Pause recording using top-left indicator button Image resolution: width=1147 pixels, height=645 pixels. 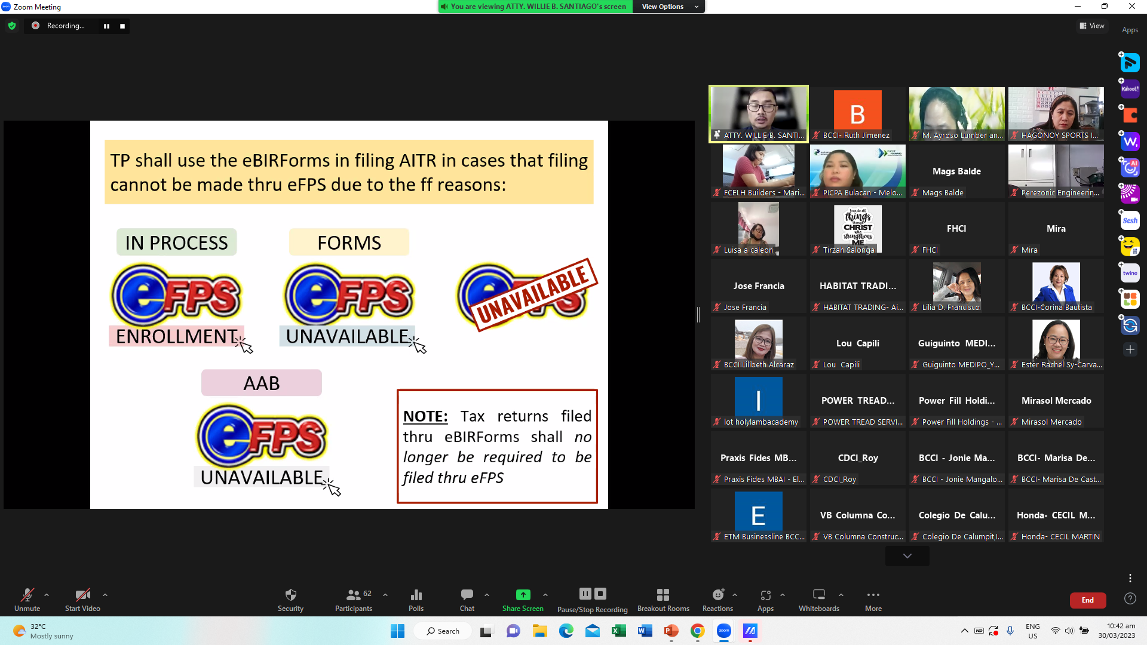point(107,26)
